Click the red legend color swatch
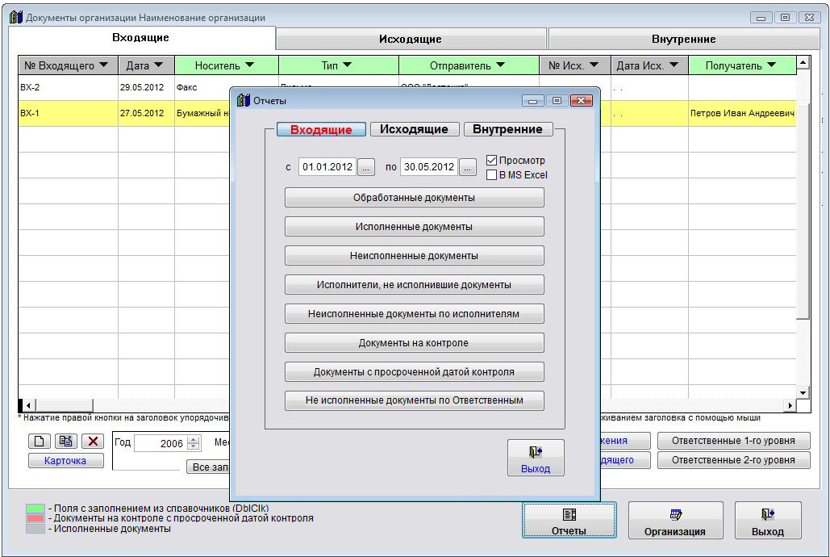This screenshot has height=557, width=830. (x=35, y=518)
